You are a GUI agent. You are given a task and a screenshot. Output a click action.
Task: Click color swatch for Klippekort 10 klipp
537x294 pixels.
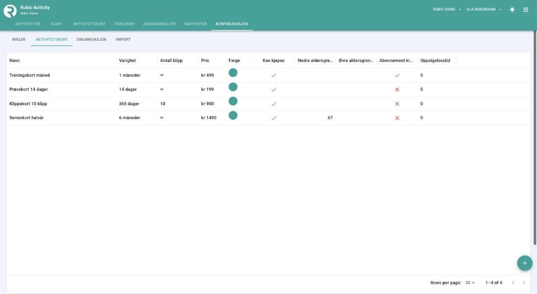pyautogui.click(x=233, y=101)
